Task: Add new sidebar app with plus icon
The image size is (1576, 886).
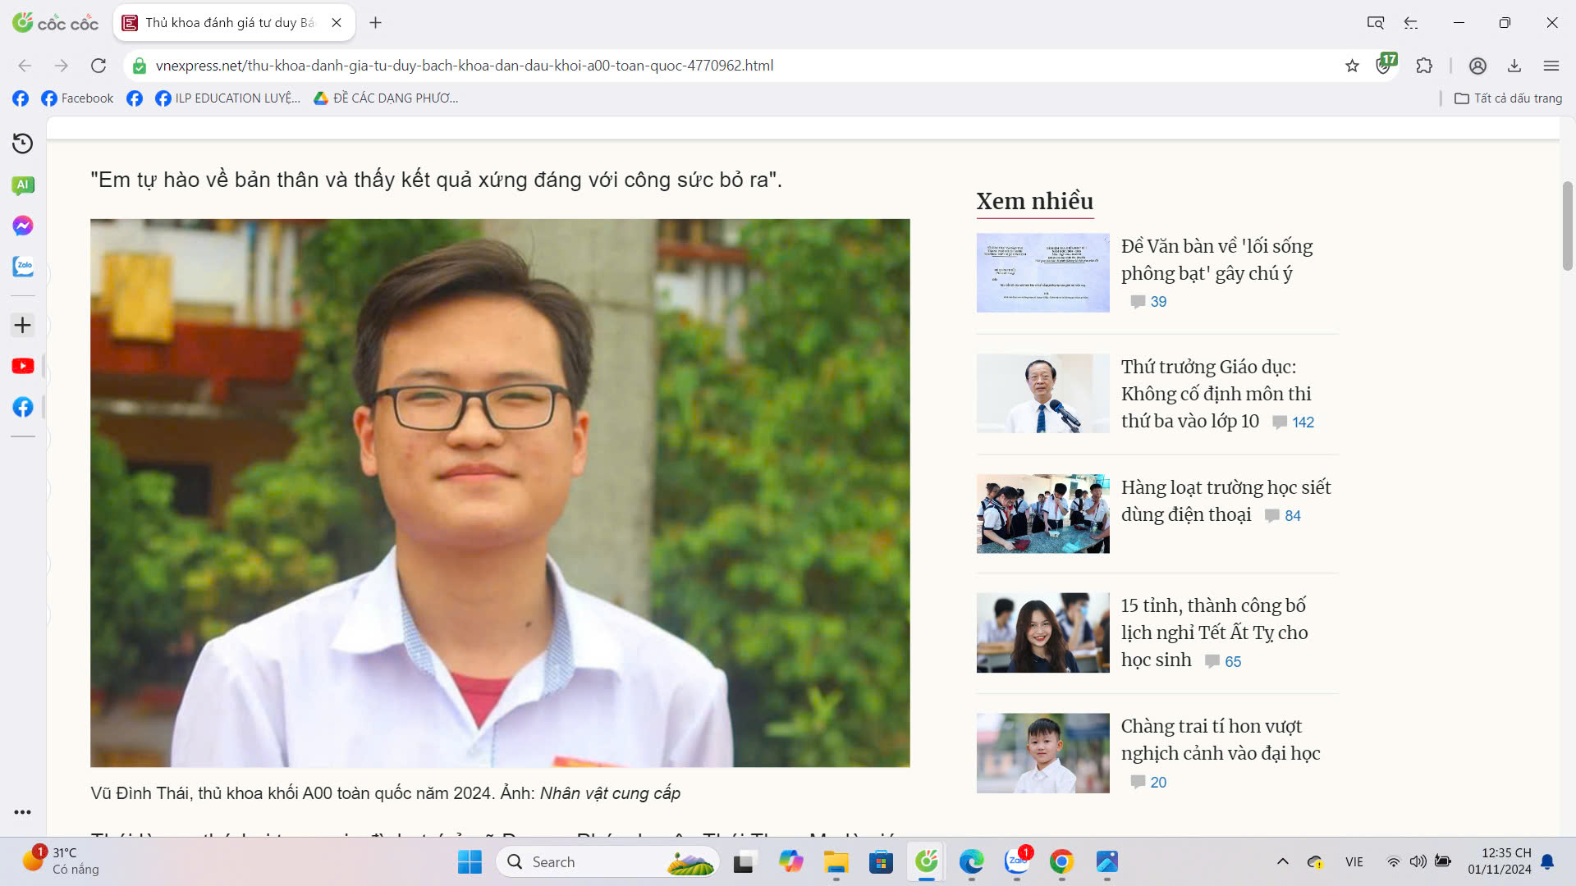Action: point(22,325)
